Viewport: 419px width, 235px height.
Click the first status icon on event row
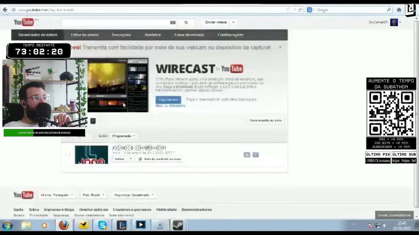247,155
